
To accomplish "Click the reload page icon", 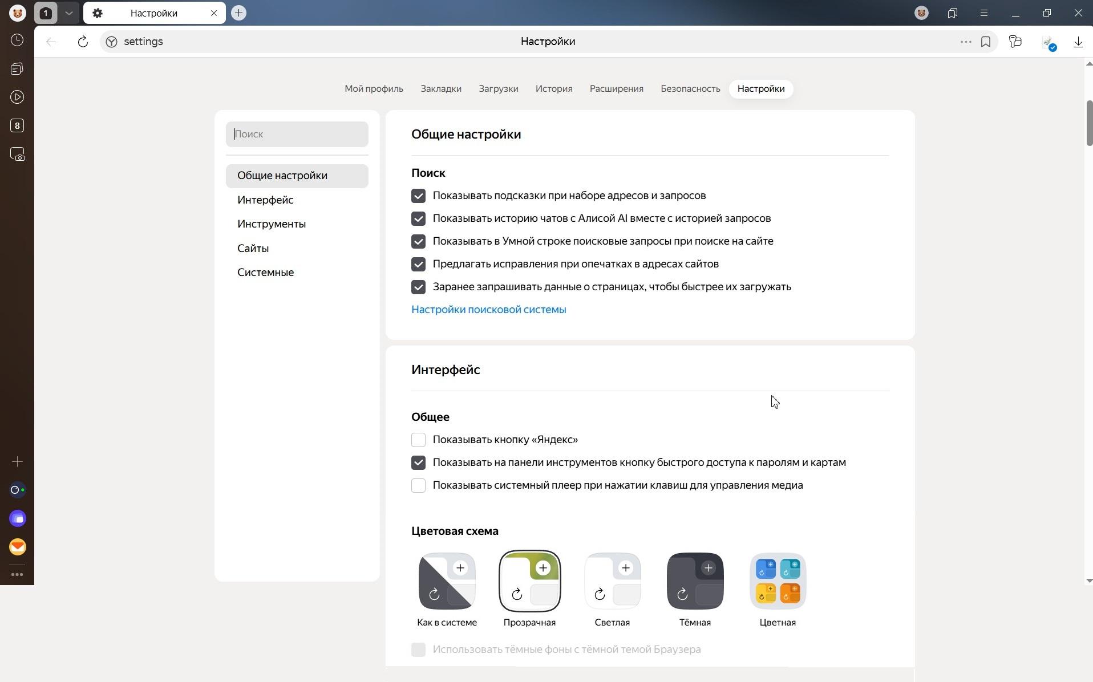I will [83, 42].
